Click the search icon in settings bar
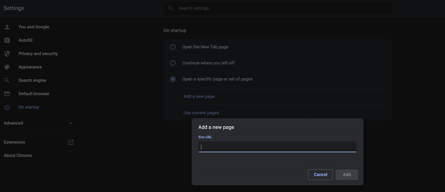The width and height of the screenshot is (445, 192). pos(171,8)
